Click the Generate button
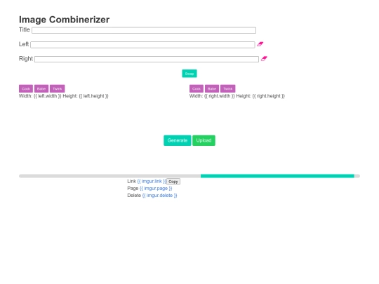Viewport: 379px width, 284px height. (178, 140)
